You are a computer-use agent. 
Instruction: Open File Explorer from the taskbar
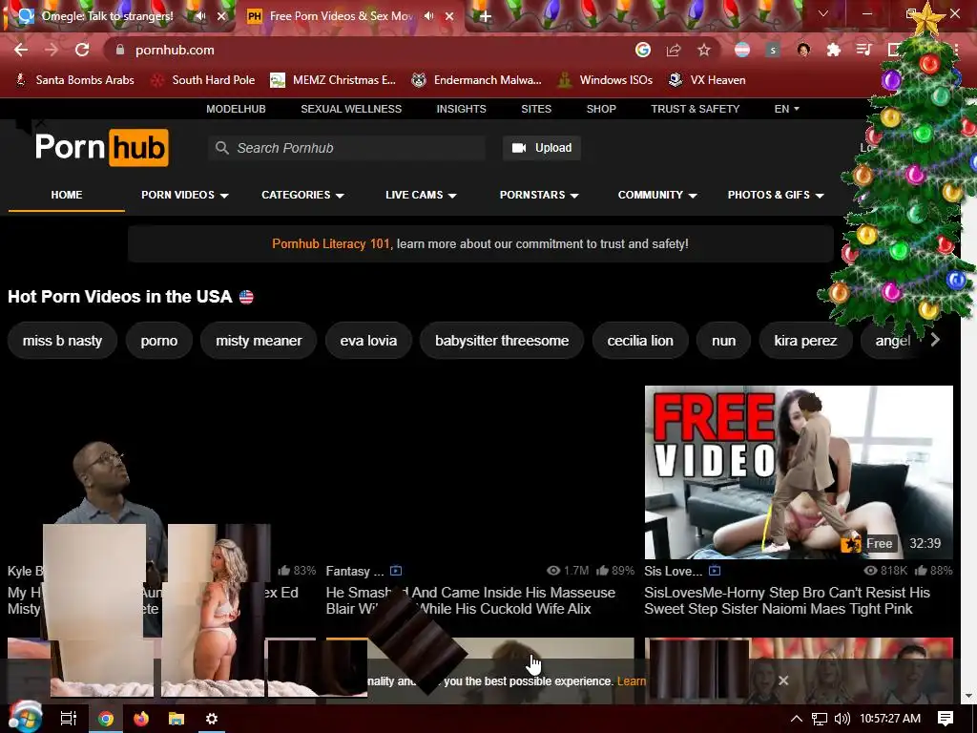[177, 719]
